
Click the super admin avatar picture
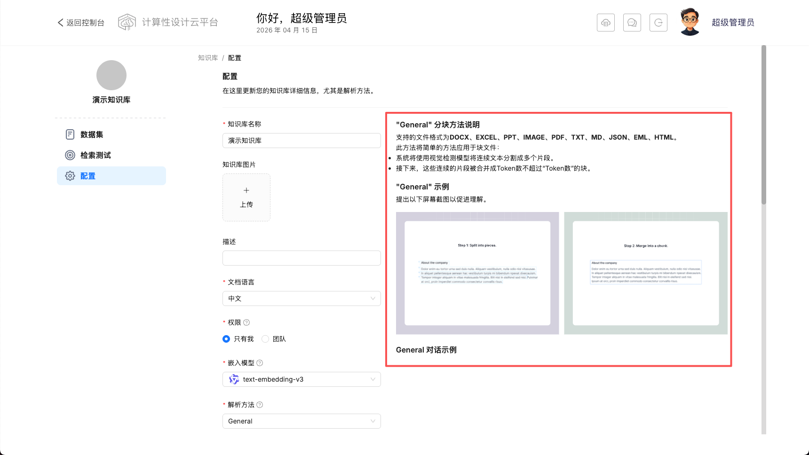(x=690, y=22)
